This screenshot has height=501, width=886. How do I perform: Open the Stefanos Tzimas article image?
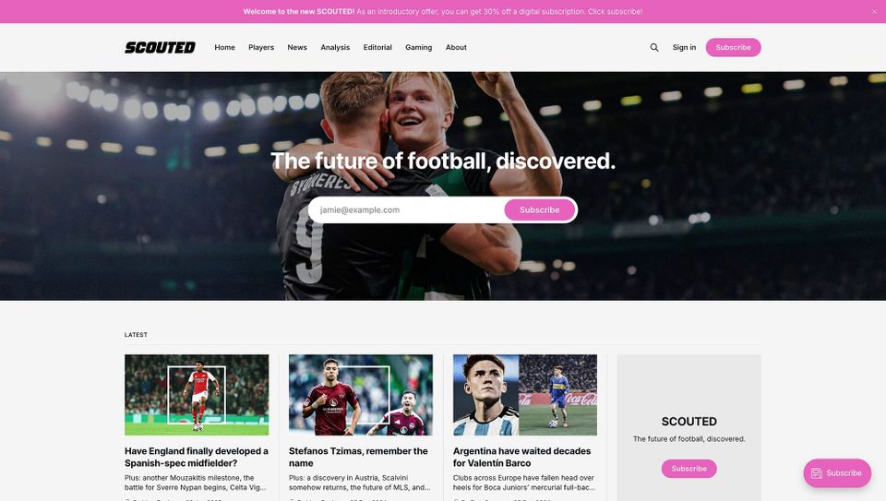pyautogui.click(x=361, y=395)
